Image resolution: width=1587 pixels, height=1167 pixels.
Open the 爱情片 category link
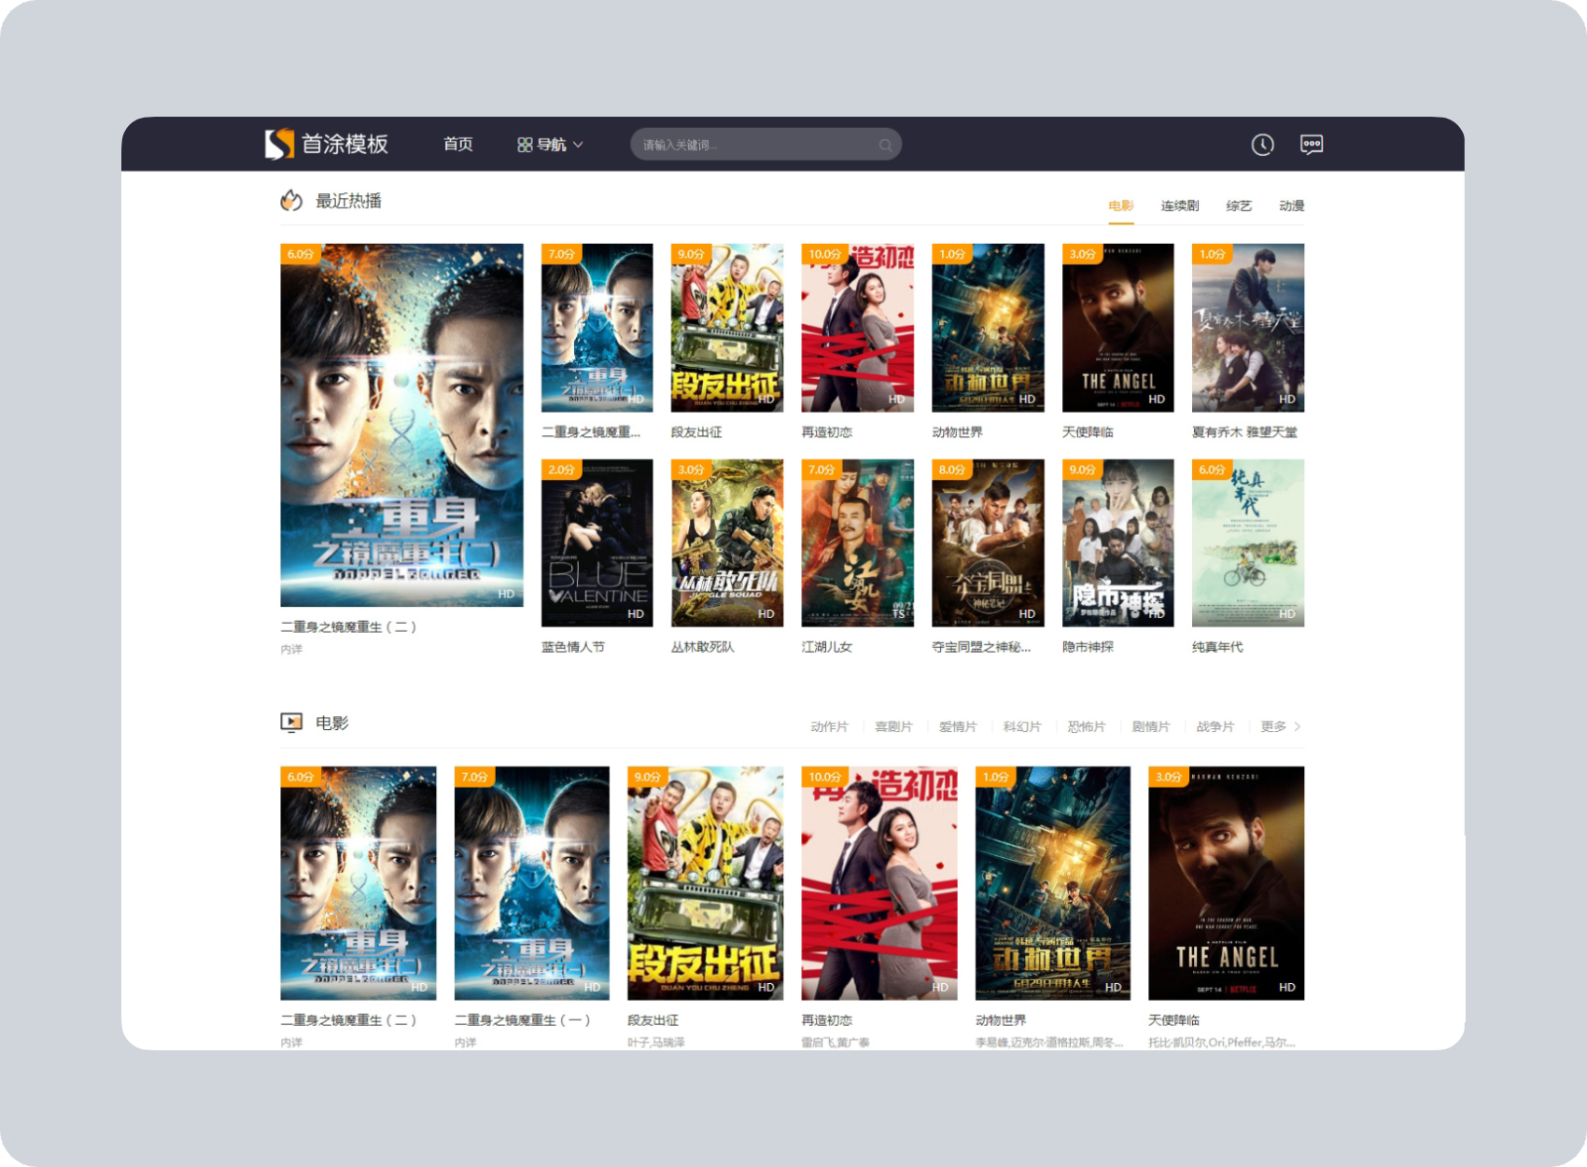(958, 726)
